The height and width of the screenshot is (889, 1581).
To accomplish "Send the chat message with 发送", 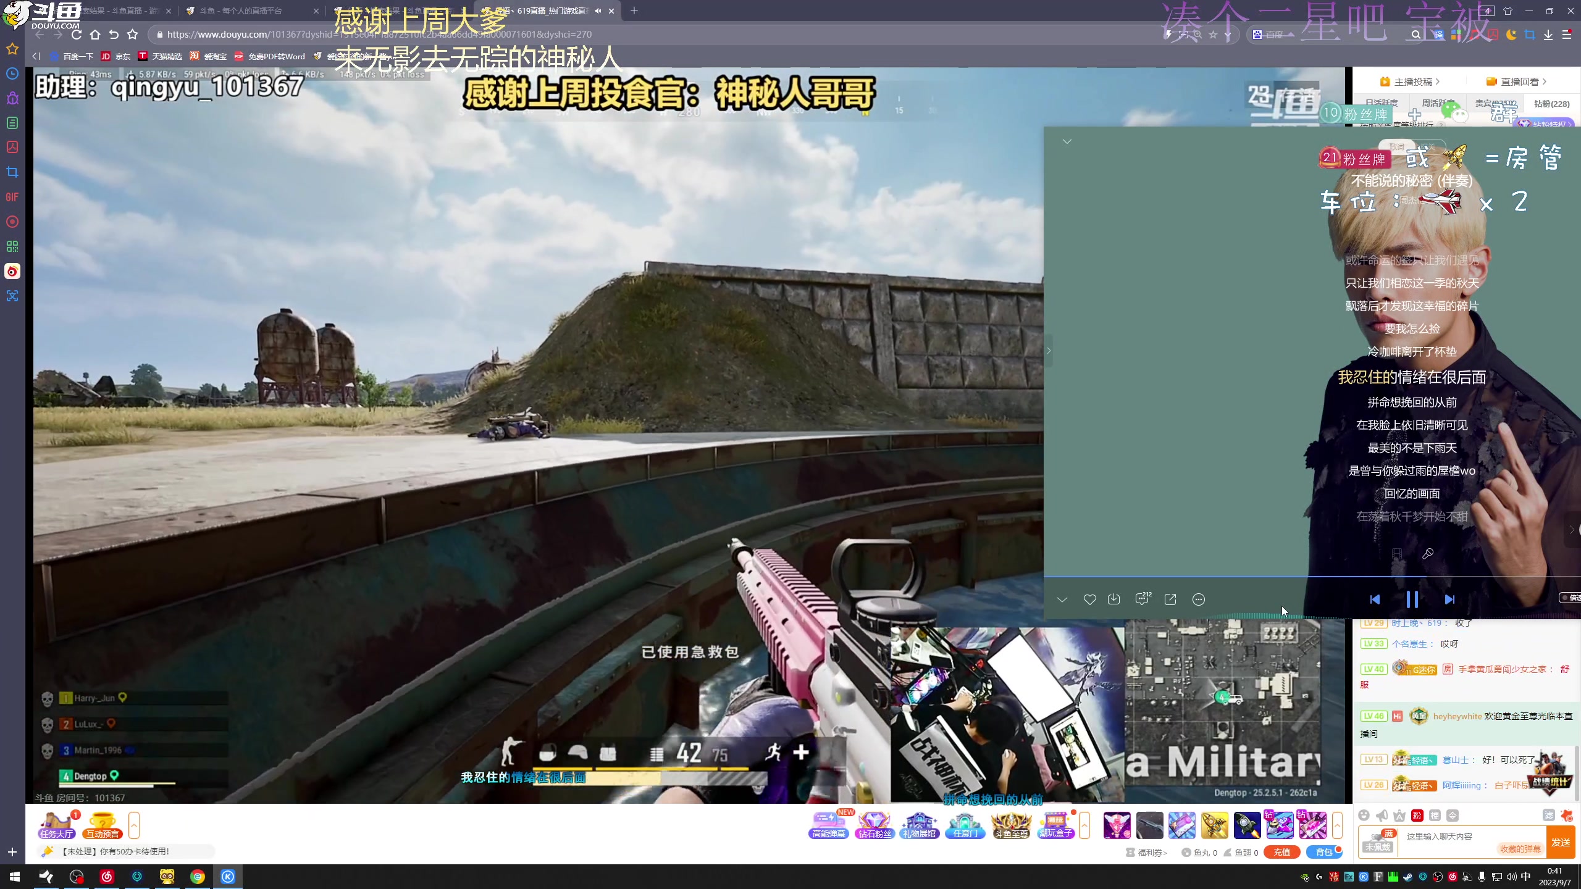I will coord(1561,842).
